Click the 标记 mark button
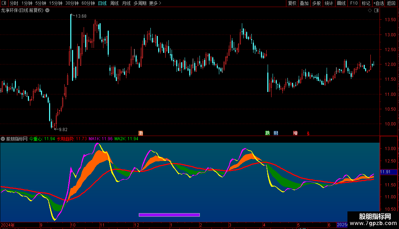The width and height of the screenshot is (399, 229). (366, 3)
